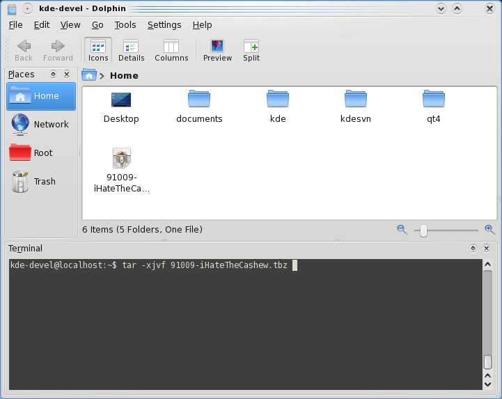The height and width of the screenshot is (399, 502).
Task: Select the Columns view mode
Action: coord(171,50)
